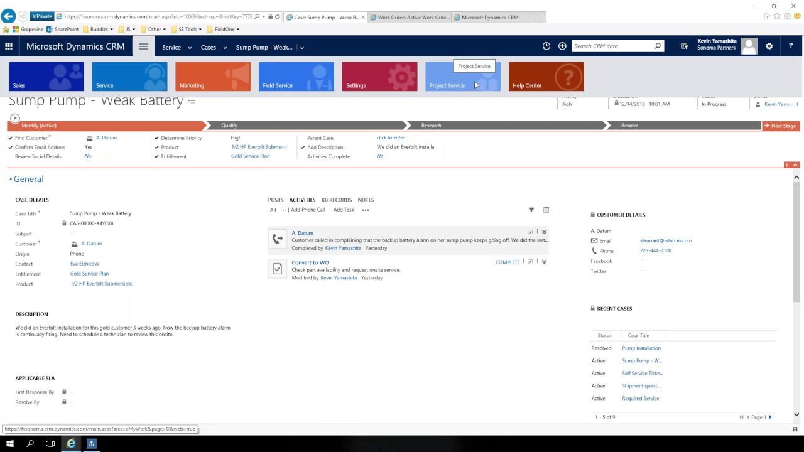Pop out the Convert to WO activity
Image resolution: width=804 pixels, height=452 pixels.
[531, 261]
